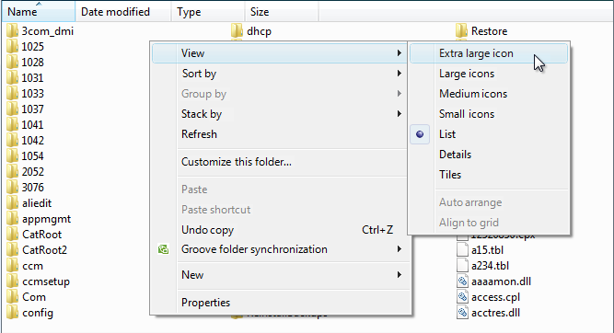Image resolution: width=614 pixels, height=333 pixels.
Task: Expand the Stack by submenu arrow
Action: click(x=399, y=114)
